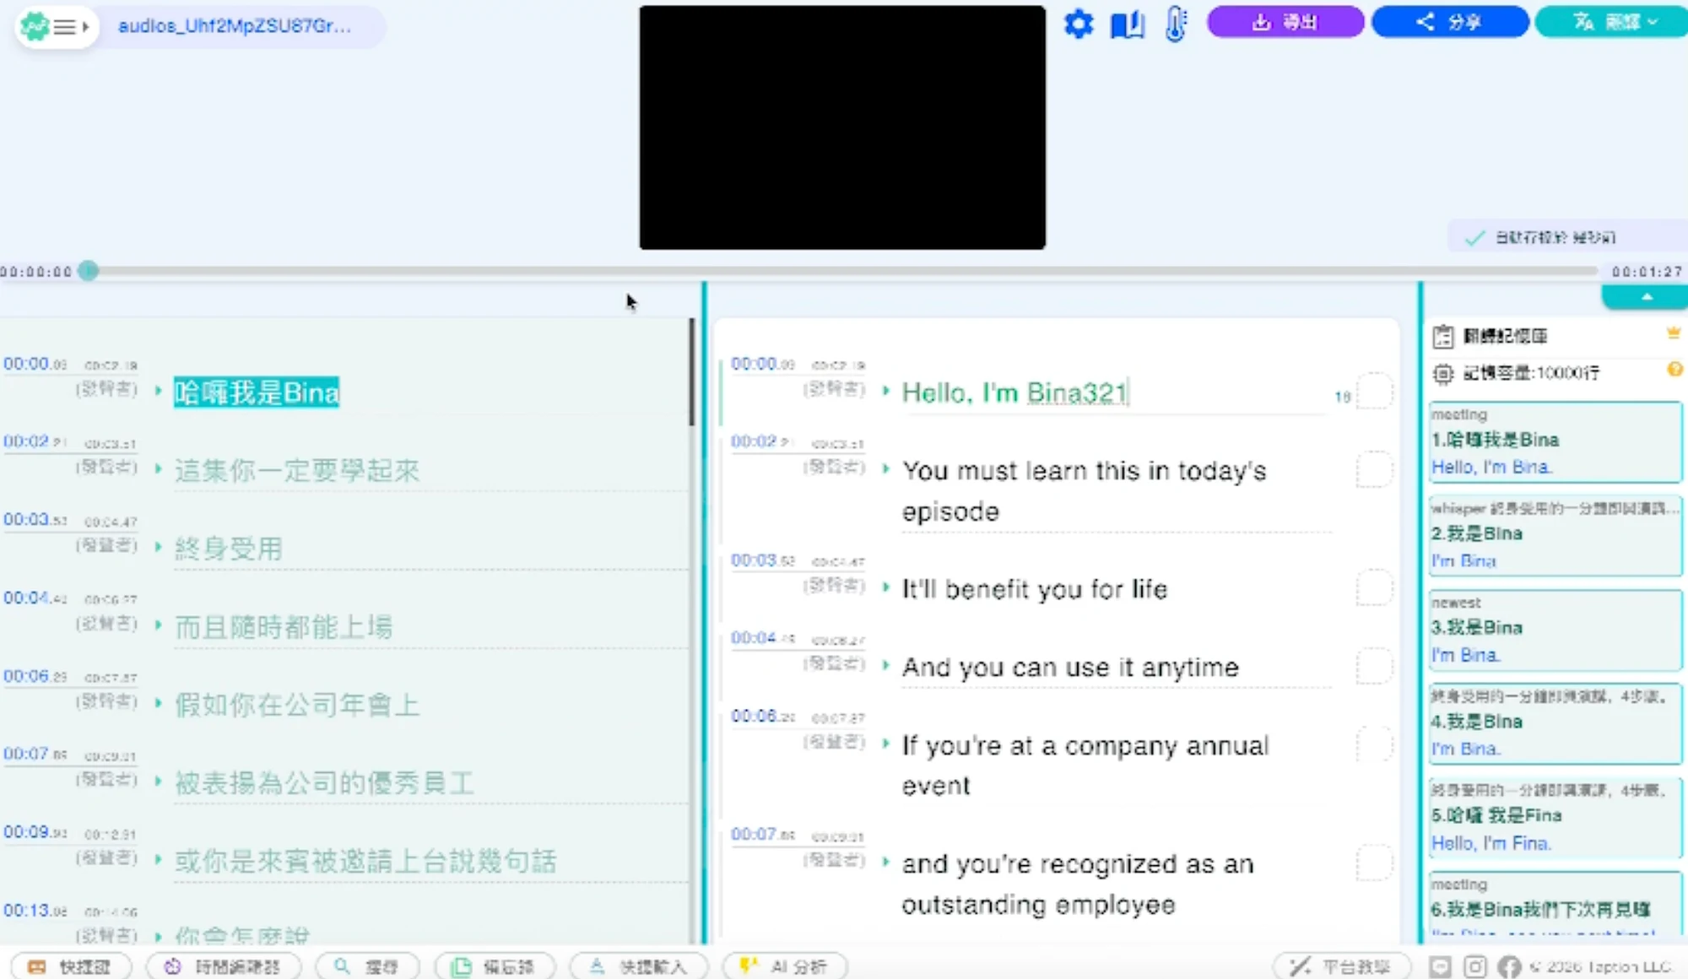This screenshot has height=979, width=1688.
Task: Click the black video preview area
Action: click(842, 127)
